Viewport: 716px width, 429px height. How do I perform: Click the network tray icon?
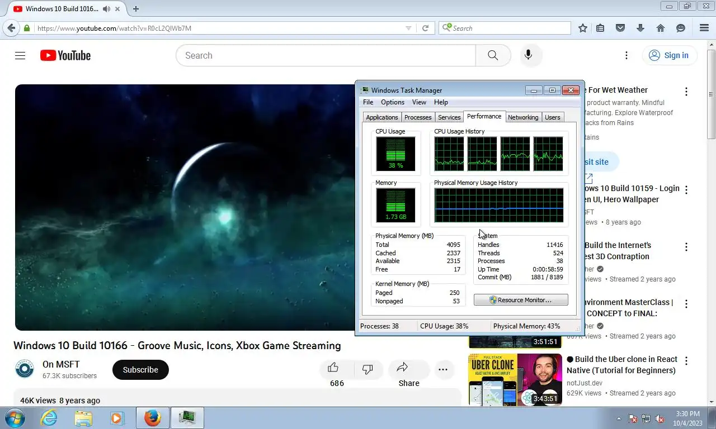coord(646,418)
